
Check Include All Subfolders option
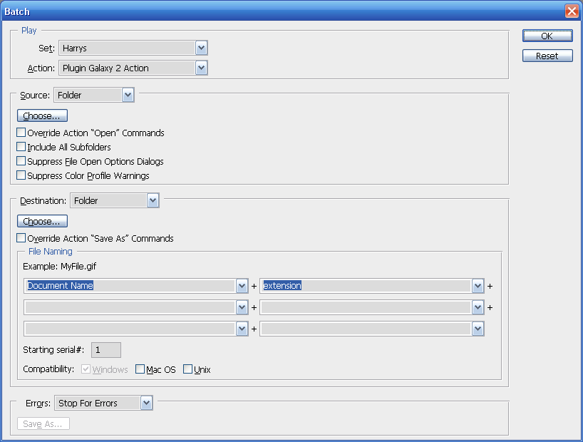coord(21,147)
